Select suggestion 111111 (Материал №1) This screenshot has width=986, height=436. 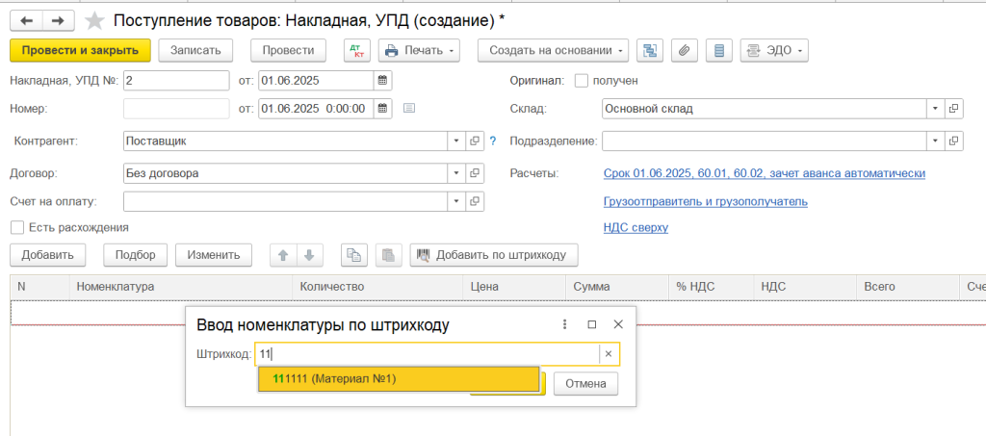(x=398, y=379)
